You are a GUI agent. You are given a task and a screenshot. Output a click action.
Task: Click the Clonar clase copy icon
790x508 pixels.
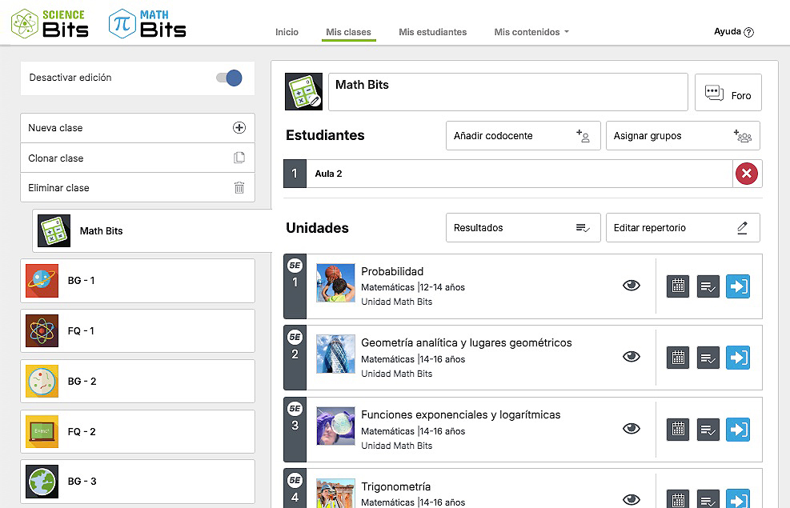239,158
